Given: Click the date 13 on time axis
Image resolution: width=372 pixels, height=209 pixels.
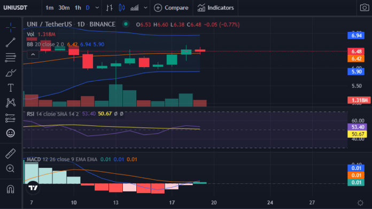Looking at the screenshot, I should coord(115,203).
